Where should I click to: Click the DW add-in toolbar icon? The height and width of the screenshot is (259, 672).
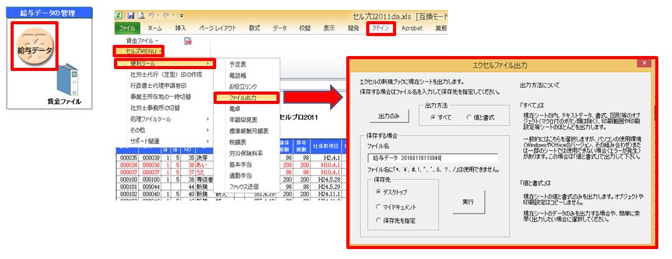(x=187, y=41)
